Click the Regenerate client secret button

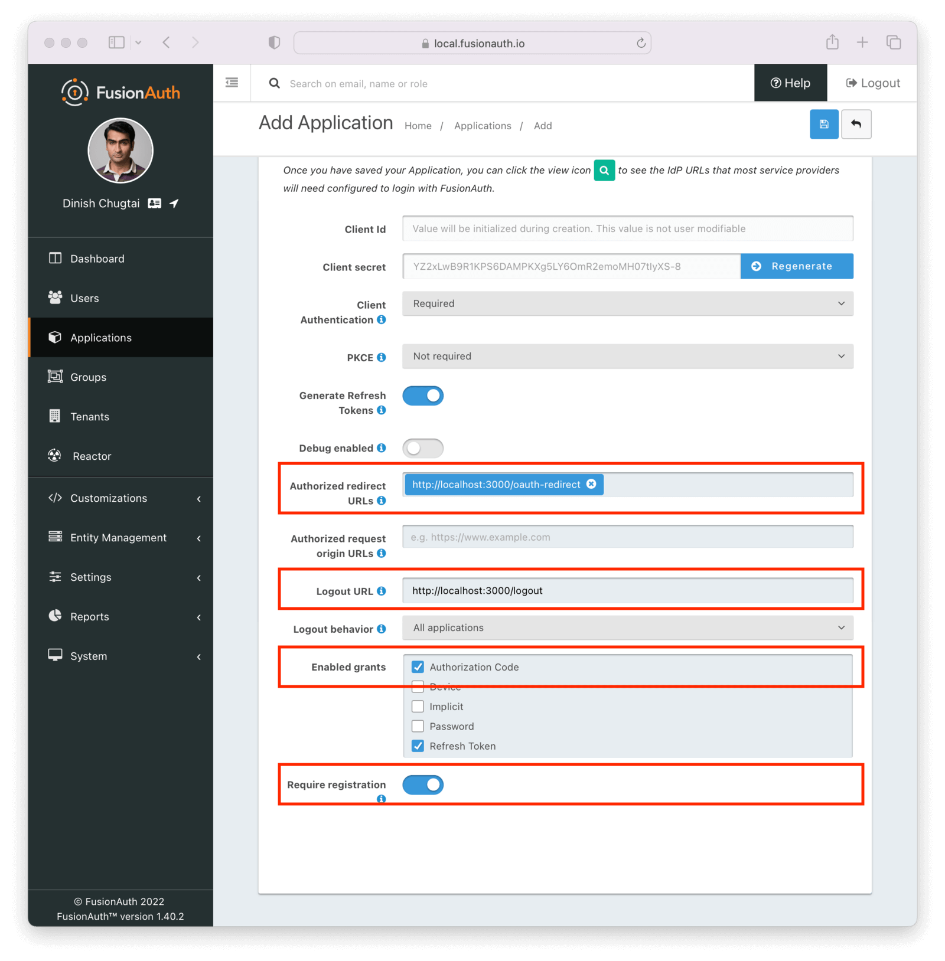(797, 266)
